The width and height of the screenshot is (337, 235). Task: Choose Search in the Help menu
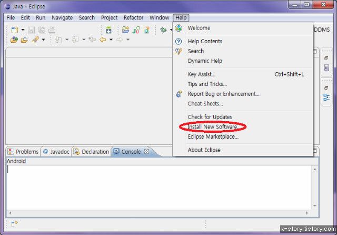coord(243,51)
